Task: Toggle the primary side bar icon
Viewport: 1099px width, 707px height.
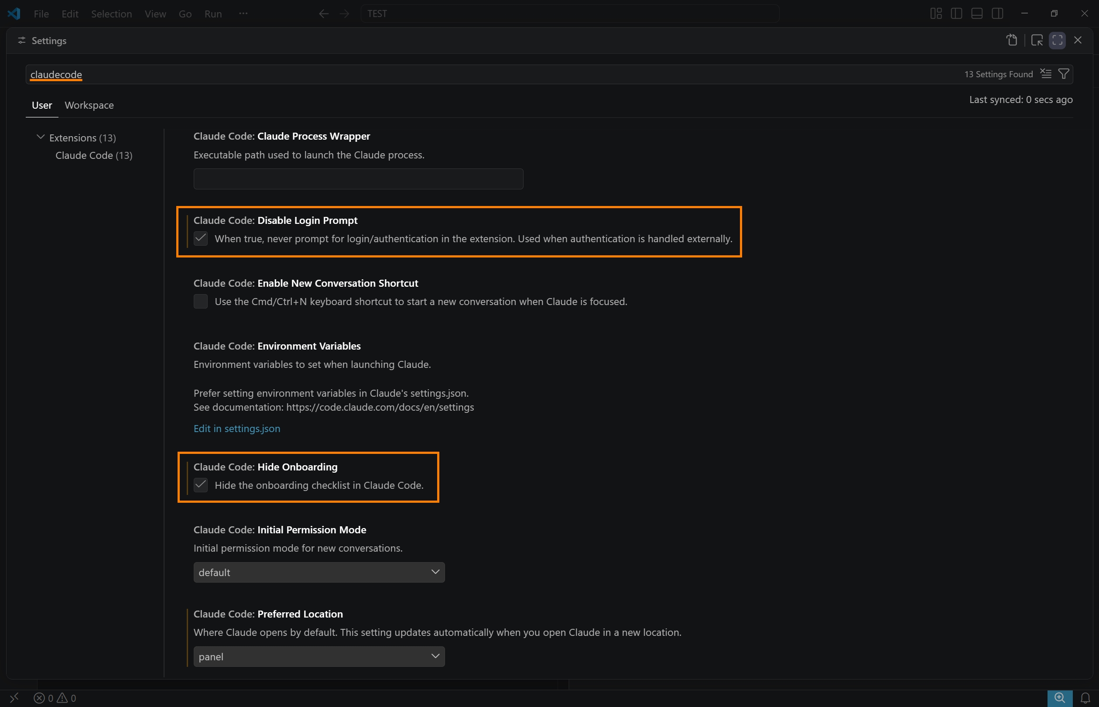Action: [x=957, y=14]
